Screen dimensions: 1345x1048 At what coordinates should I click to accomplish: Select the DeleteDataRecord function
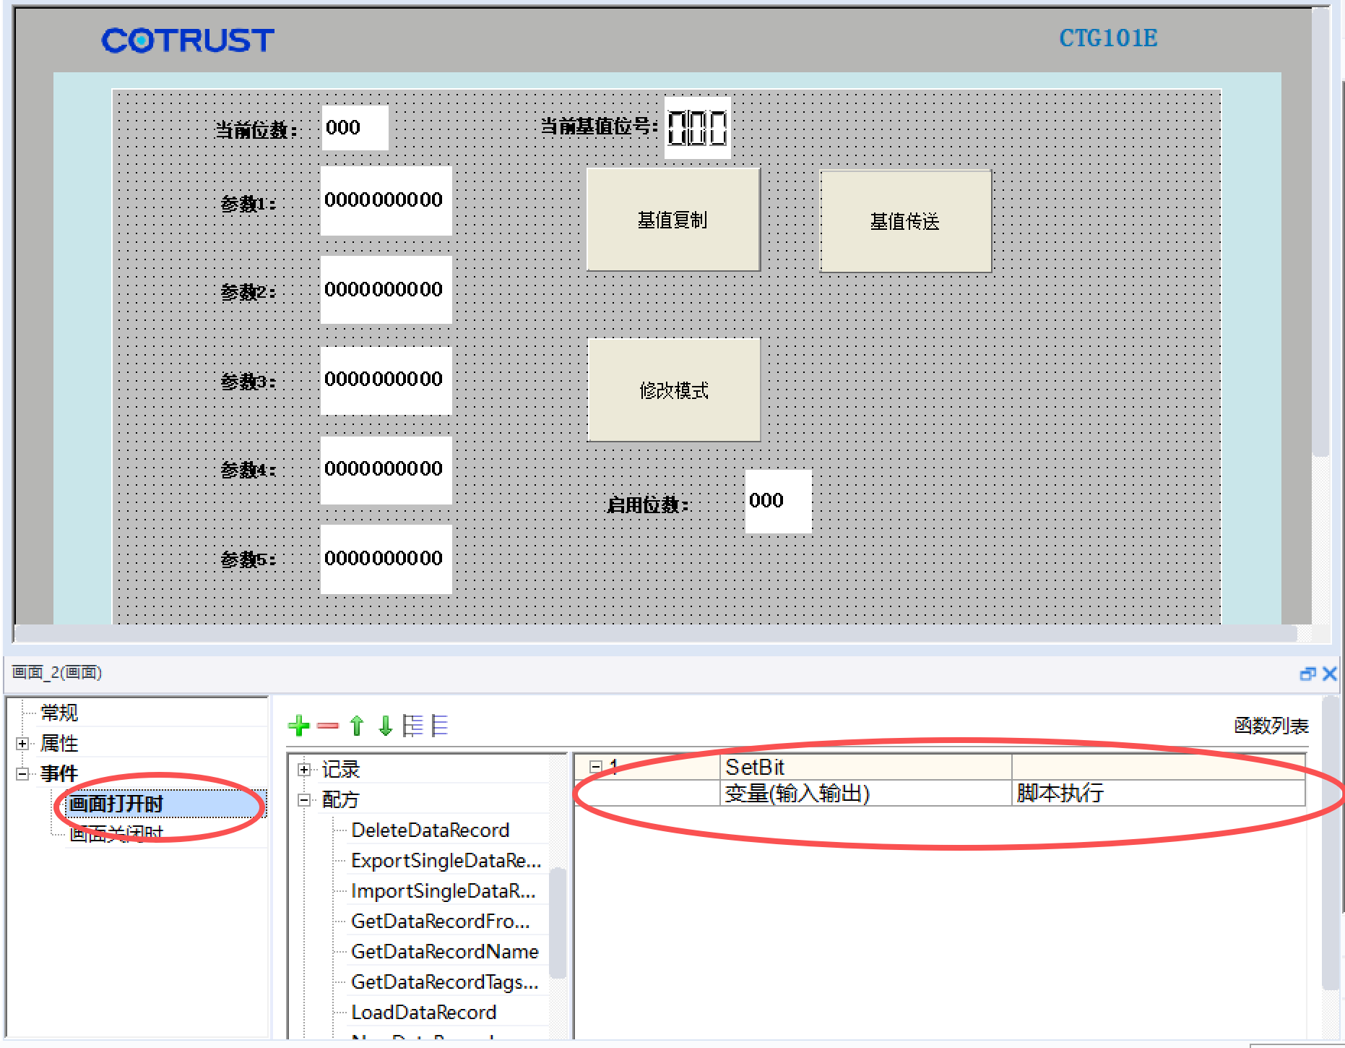[x=431, y=830]
